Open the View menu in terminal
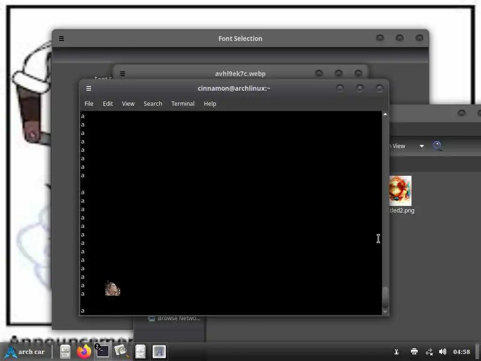This screenshot has height=361, width=481. pyautogui.click(x=128, y=104)
